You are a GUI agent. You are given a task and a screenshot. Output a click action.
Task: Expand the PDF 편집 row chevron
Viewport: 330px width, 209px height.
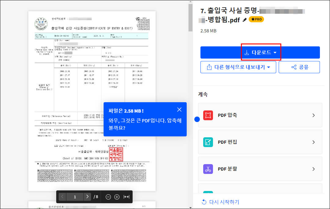pos(313,142)
